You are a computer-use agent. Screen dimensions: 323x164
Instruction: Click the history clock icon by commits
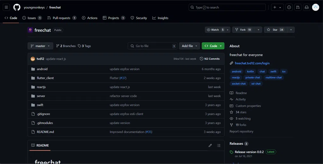202,59
